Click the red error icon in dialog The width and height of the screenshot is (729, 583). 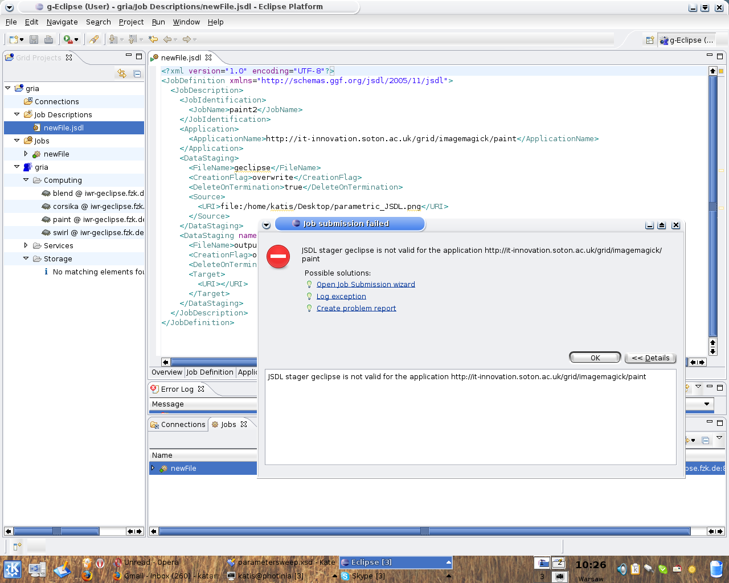[279, 256]
